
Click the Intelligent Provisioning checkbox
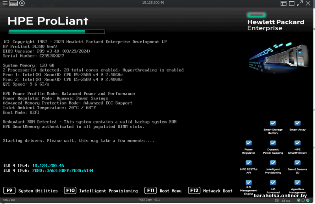coord(273,163)
